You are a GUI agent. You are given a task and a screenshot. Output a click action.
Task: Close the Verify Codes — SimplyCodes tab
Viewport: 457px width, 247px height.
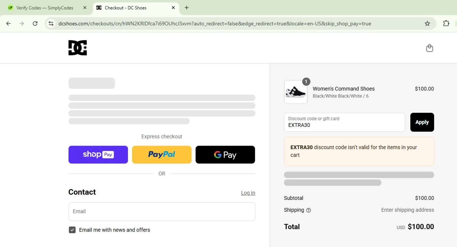point(85,8)
